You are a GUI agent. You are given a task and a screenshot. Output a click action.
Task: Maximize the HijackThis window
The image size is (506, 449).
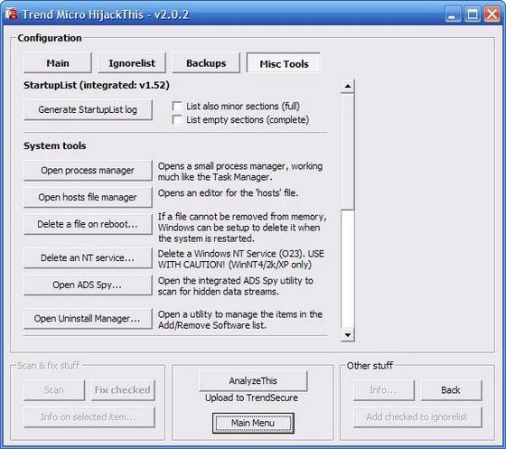(473, 14)
